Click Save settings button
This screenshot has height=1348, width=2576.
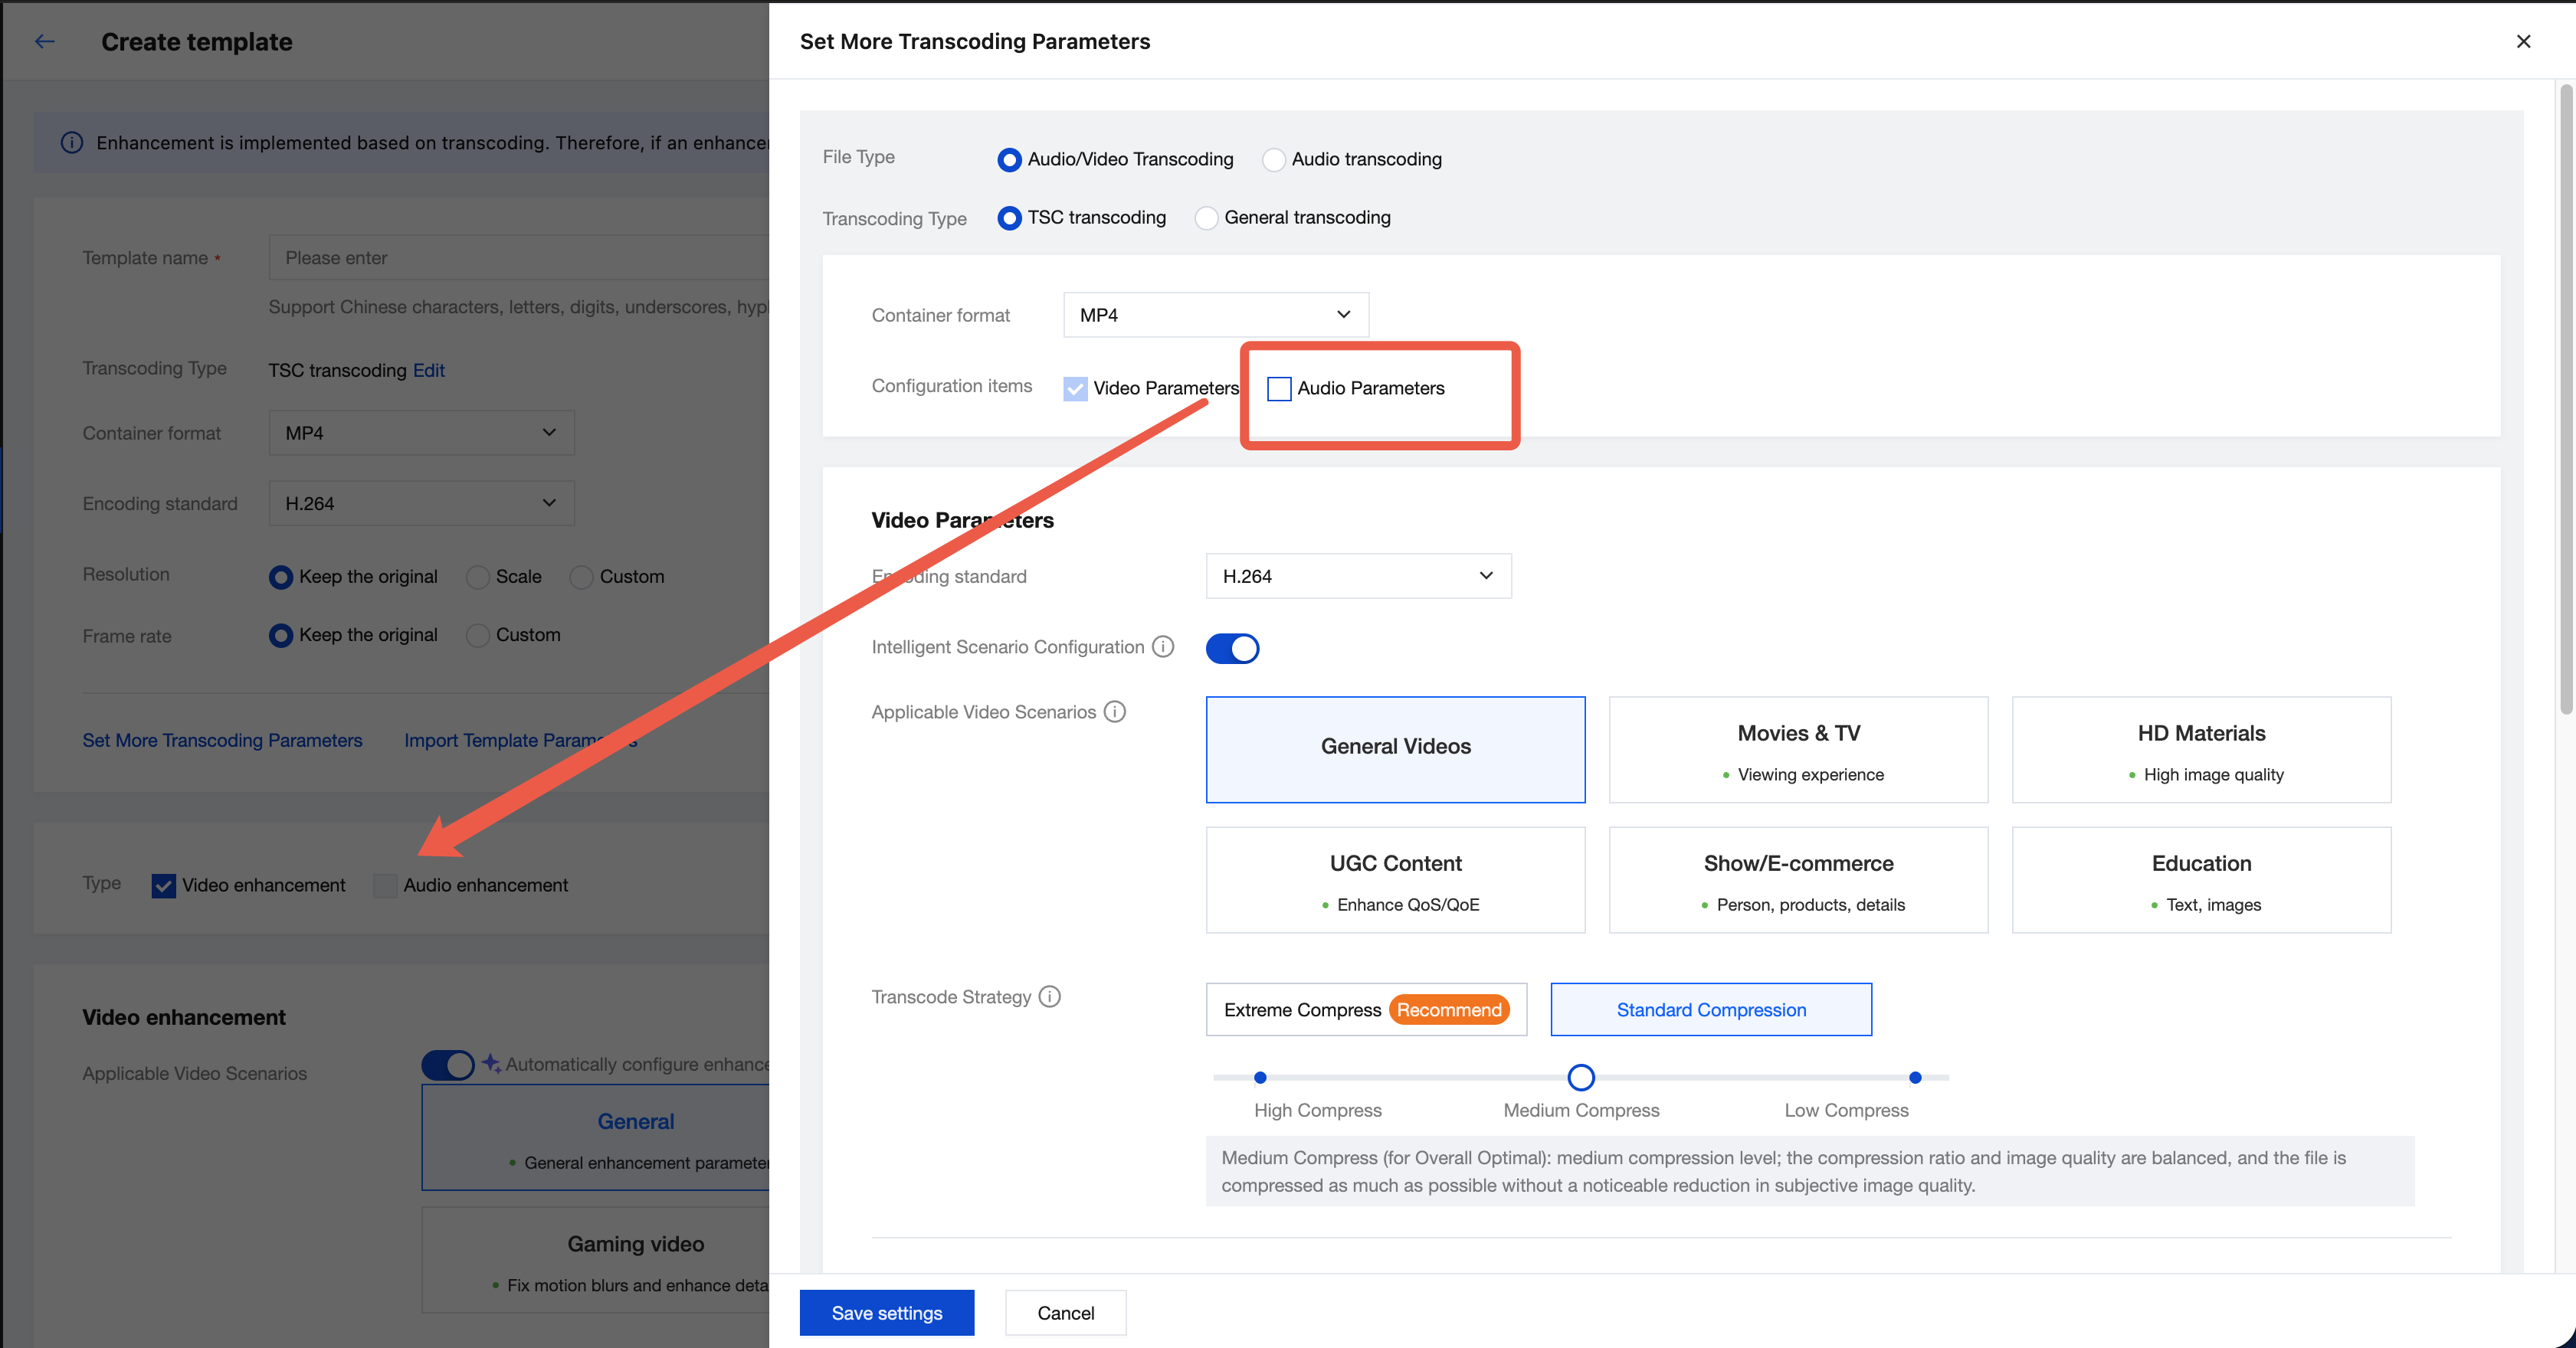[x=886, y=1312]
